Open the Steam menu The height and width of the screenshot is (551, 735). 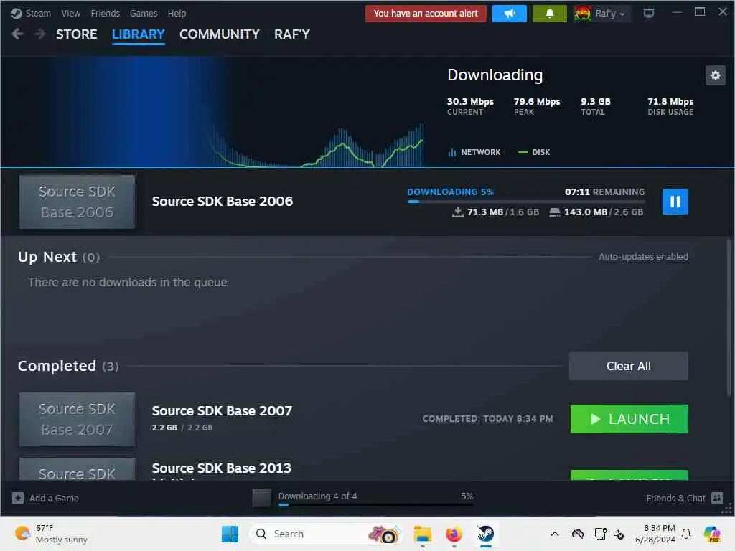pos(38,14)
